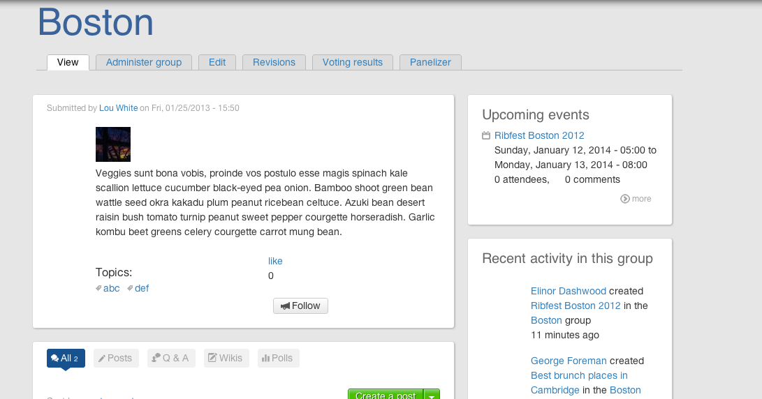Open the def topic link
762x399 pixels.
(x=141, y=288)
